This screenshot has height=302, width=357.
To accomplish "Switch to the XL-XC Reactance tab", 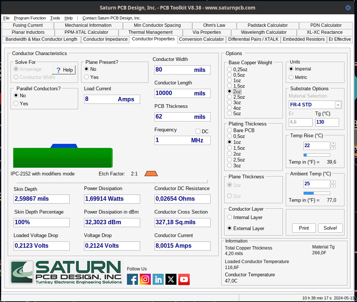I will (324, 32).
